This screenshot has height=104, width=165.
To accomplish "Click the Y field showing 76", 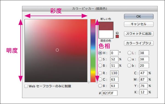I will click(144, 86).
